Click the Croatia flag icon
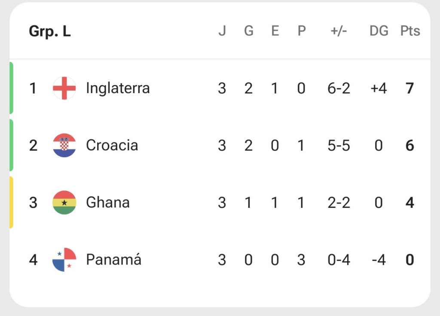The width and height of the screenshot is (440, 316). [64, 145]
